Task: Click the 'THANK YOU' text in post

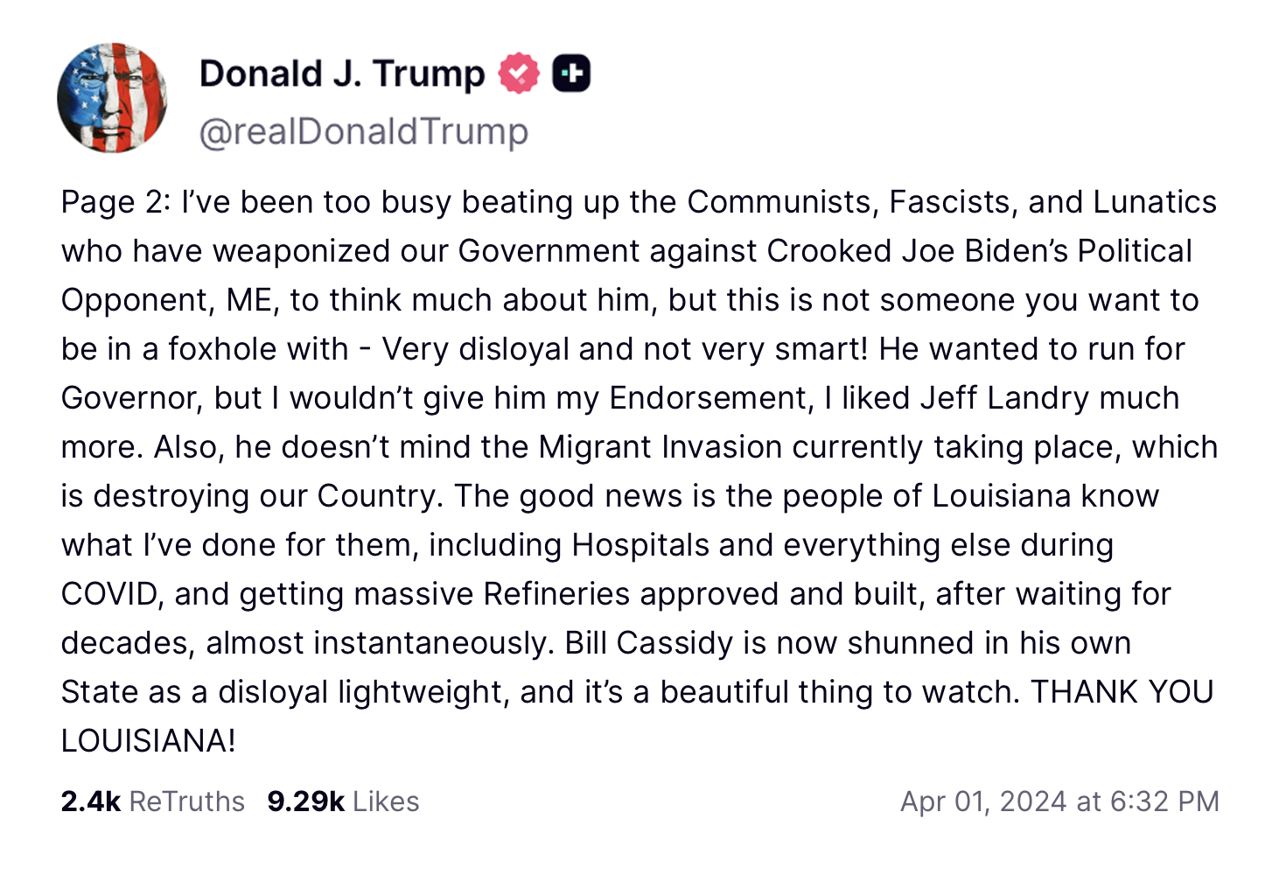Action: (x=1122, y=692)
